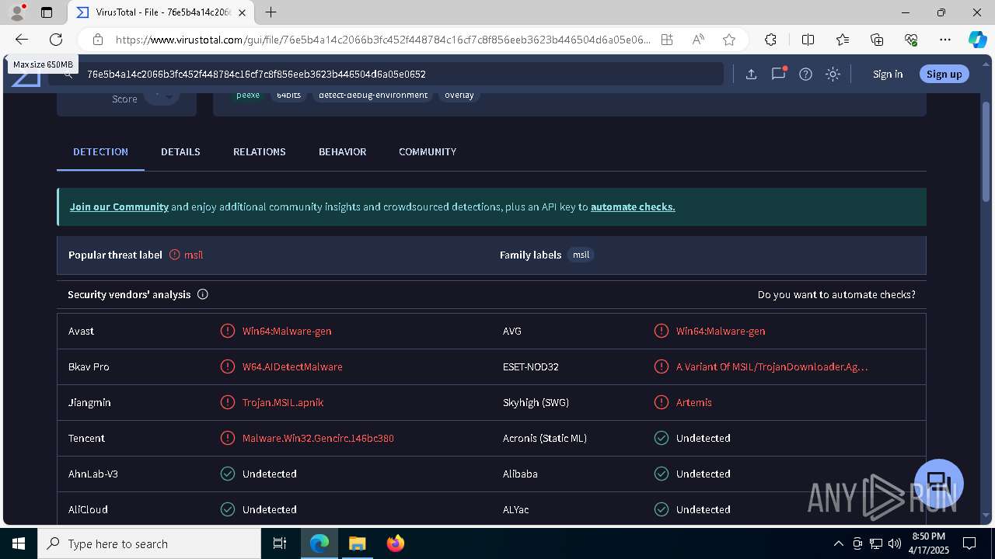Click the search magnifier icon in VirusTotal bar
Image resolution: width=995 pixels, height=559 pixels.
pyautogui.click(x=68, y=74)
